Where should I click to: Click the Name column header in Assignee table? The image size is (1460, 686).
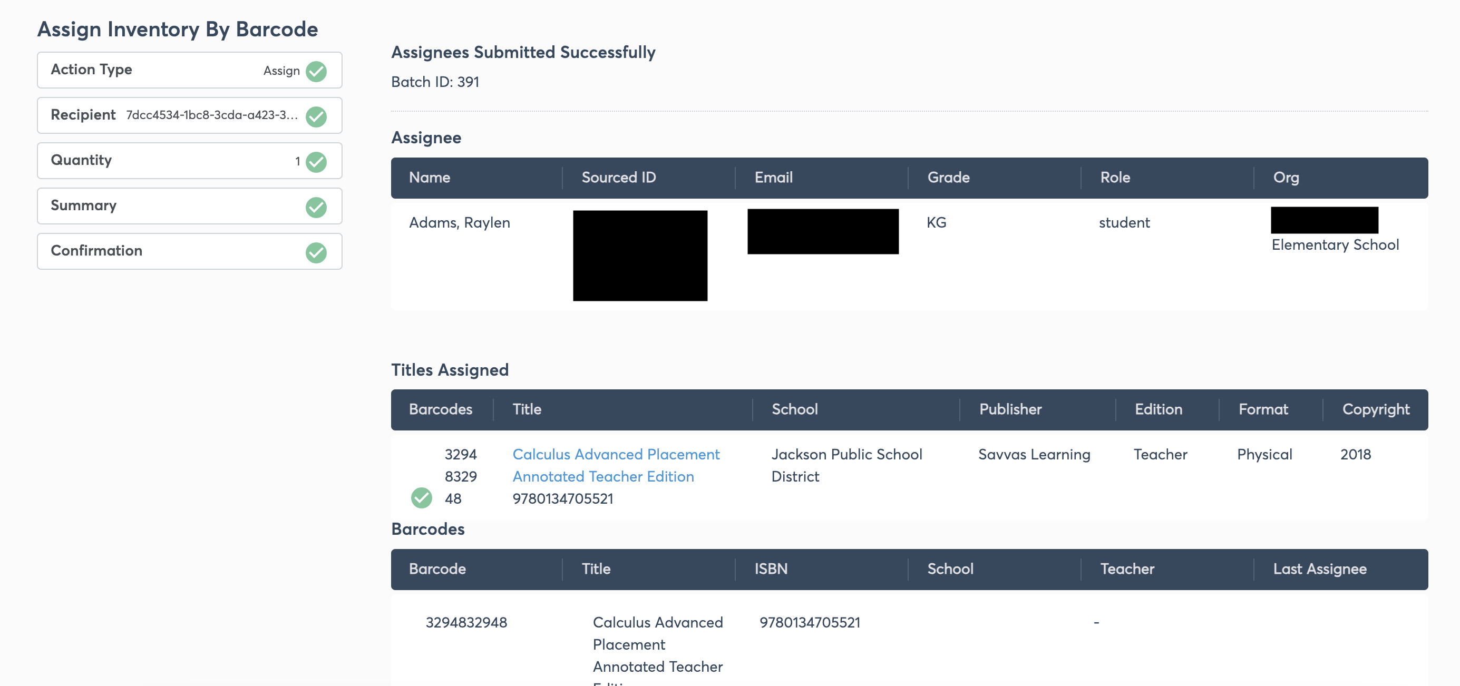430,178
